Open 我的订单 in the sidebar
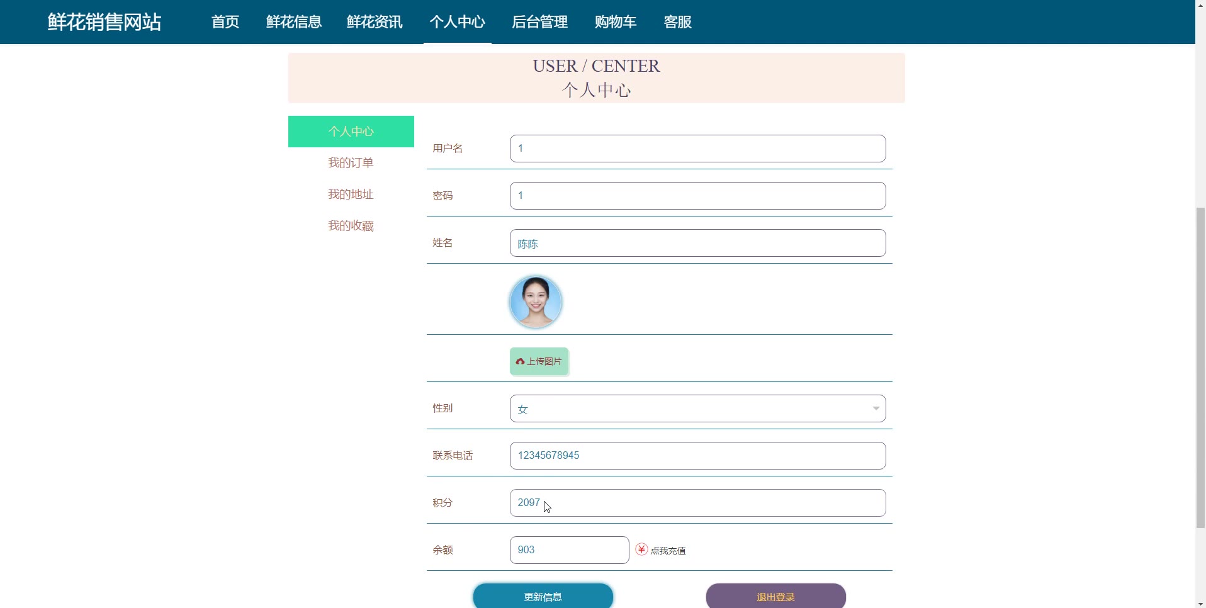 point(351,163)
